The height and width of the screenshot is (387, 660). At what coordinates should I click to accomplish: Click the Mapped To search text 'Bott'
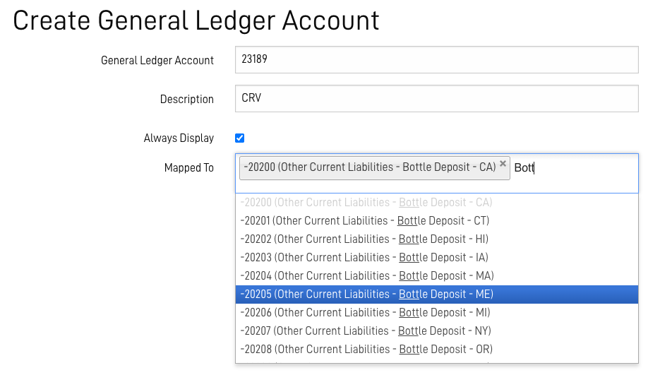pos(524,168)
